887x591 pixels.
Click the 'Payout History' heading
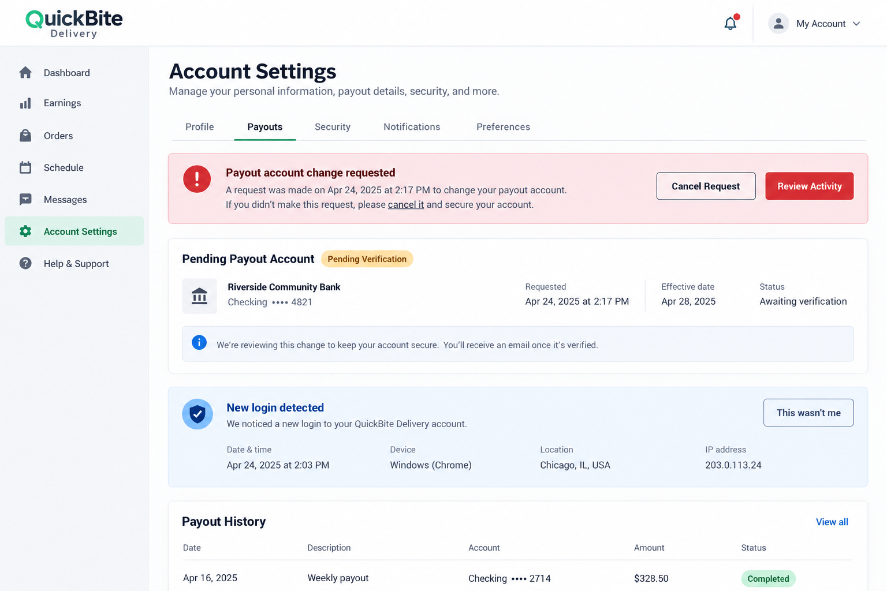[223, 522]
